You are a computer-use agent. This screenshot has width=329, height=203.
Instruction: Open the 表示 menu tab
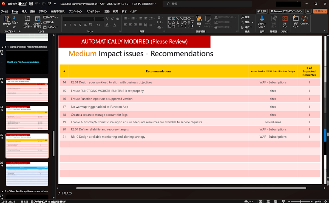[124, 11]
